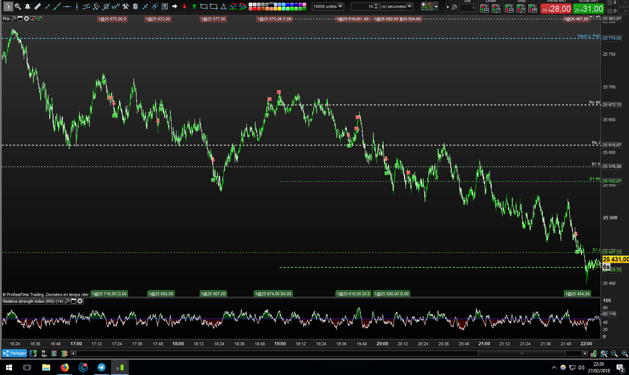The image size is (629, 375).
Task: Open order panel wrench settings
Action: [454, 7]
